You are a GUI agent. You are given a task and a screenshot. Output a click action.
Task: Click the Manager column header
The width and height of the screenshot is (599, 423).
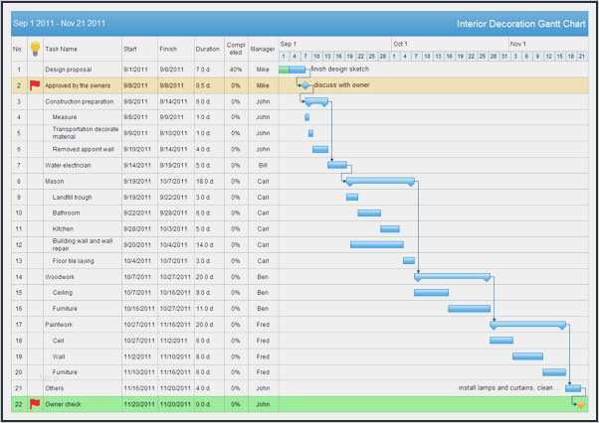[262, 48]
